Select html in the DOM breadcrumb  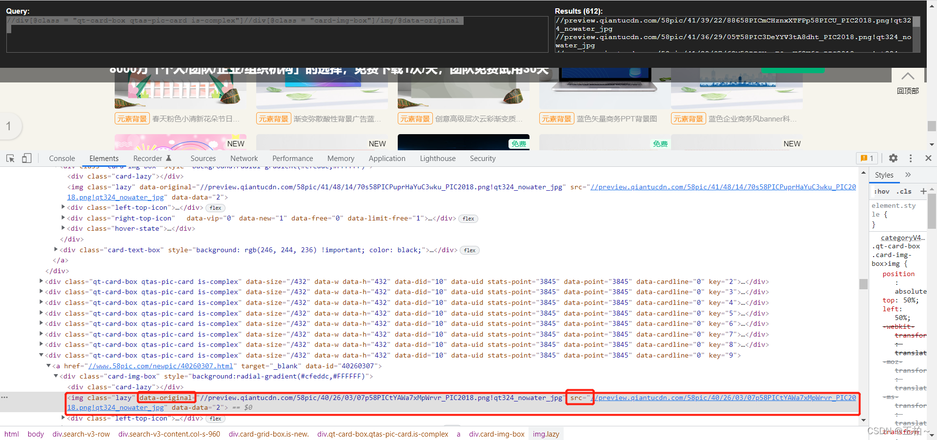[x=12, y=434]
